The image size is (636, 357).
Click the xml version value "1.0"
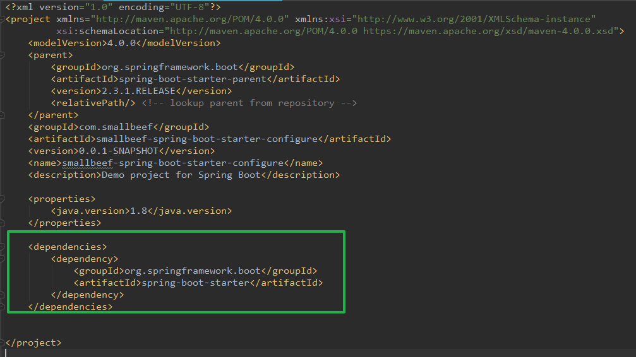tap(99, 8)
